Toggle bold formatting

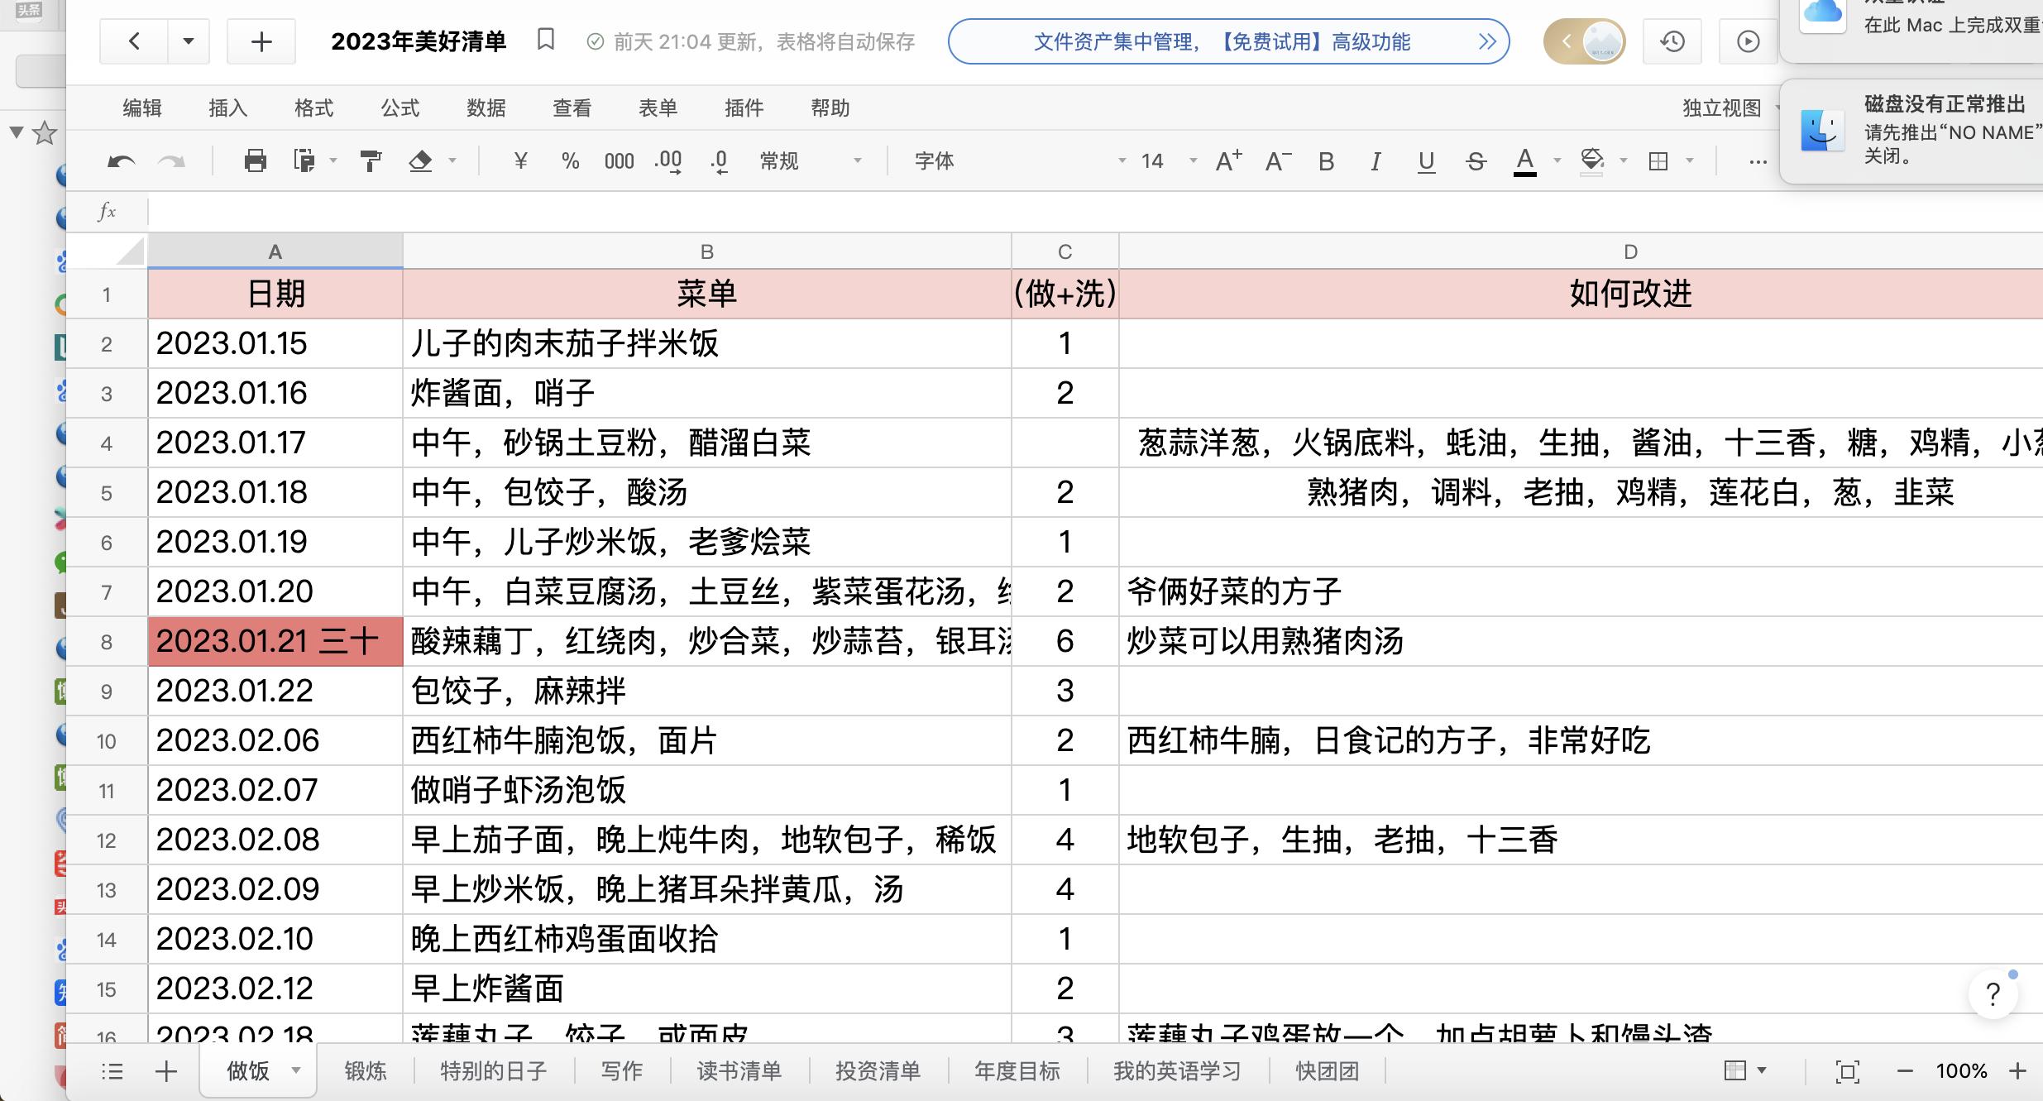[x=1326, y=160]
